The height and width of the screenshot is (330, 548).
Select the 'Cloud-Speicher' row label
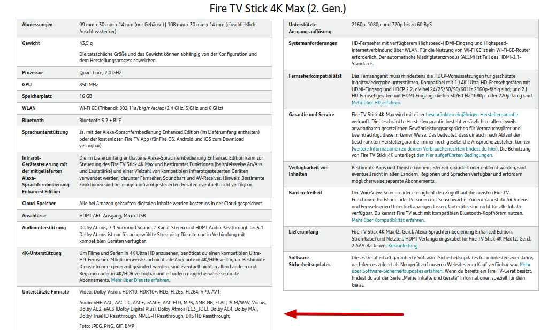tap(39, 204)
